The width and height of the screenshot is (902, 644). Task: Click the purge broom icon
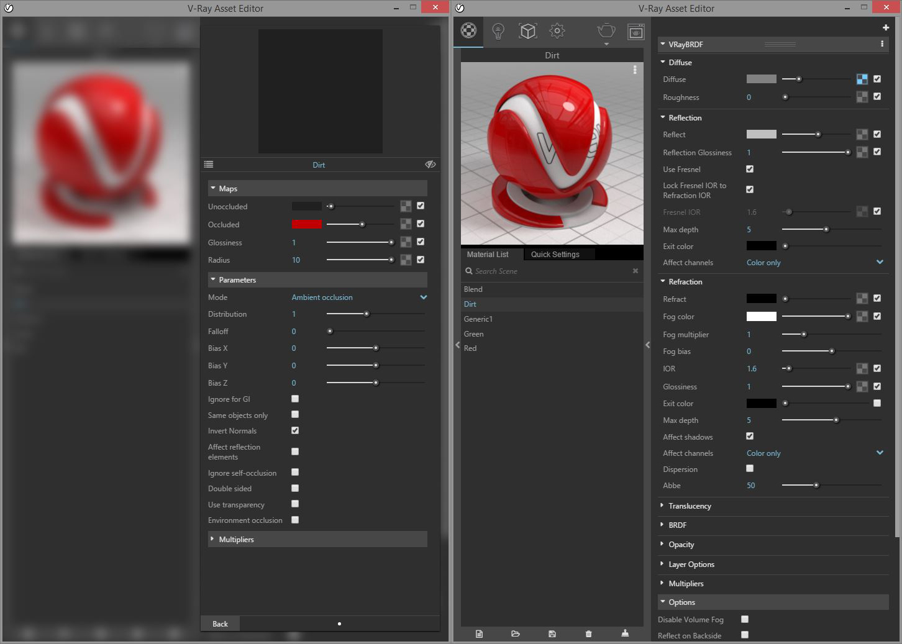pos(625,633)
